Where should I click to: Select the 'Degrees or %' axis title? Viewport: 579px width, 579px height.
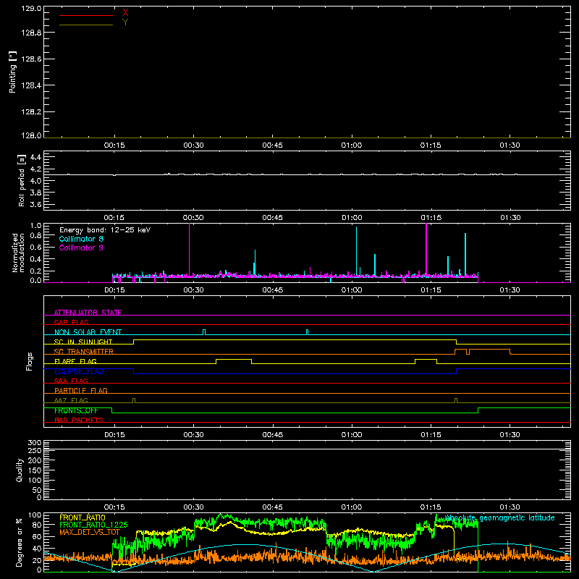pyautogui.click(x=19, y=542)
